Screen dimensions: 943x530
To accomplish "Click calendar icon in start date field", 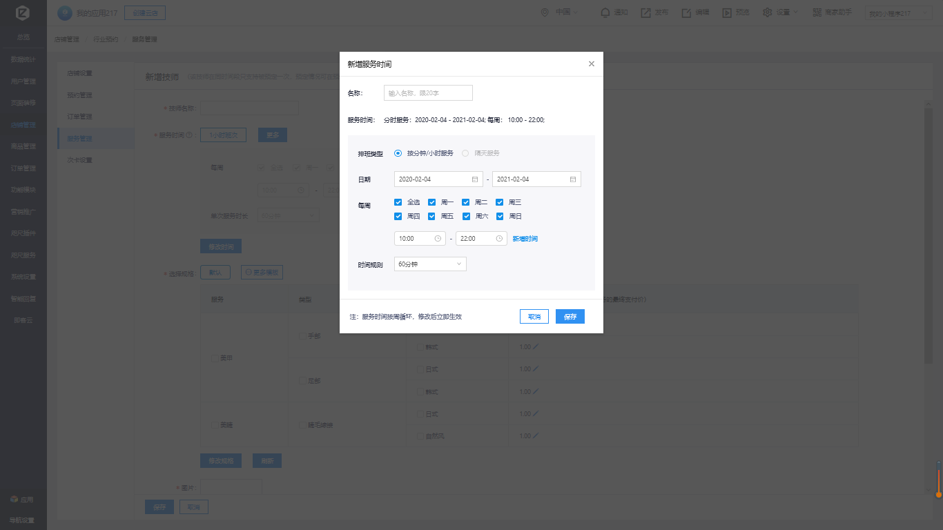I will 474,179.
